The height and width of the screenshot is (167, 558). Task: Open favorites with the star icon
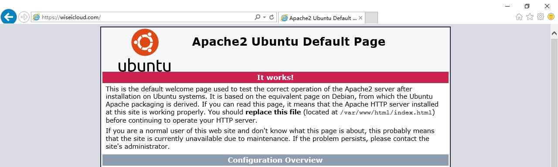click(x=530, y=17)
